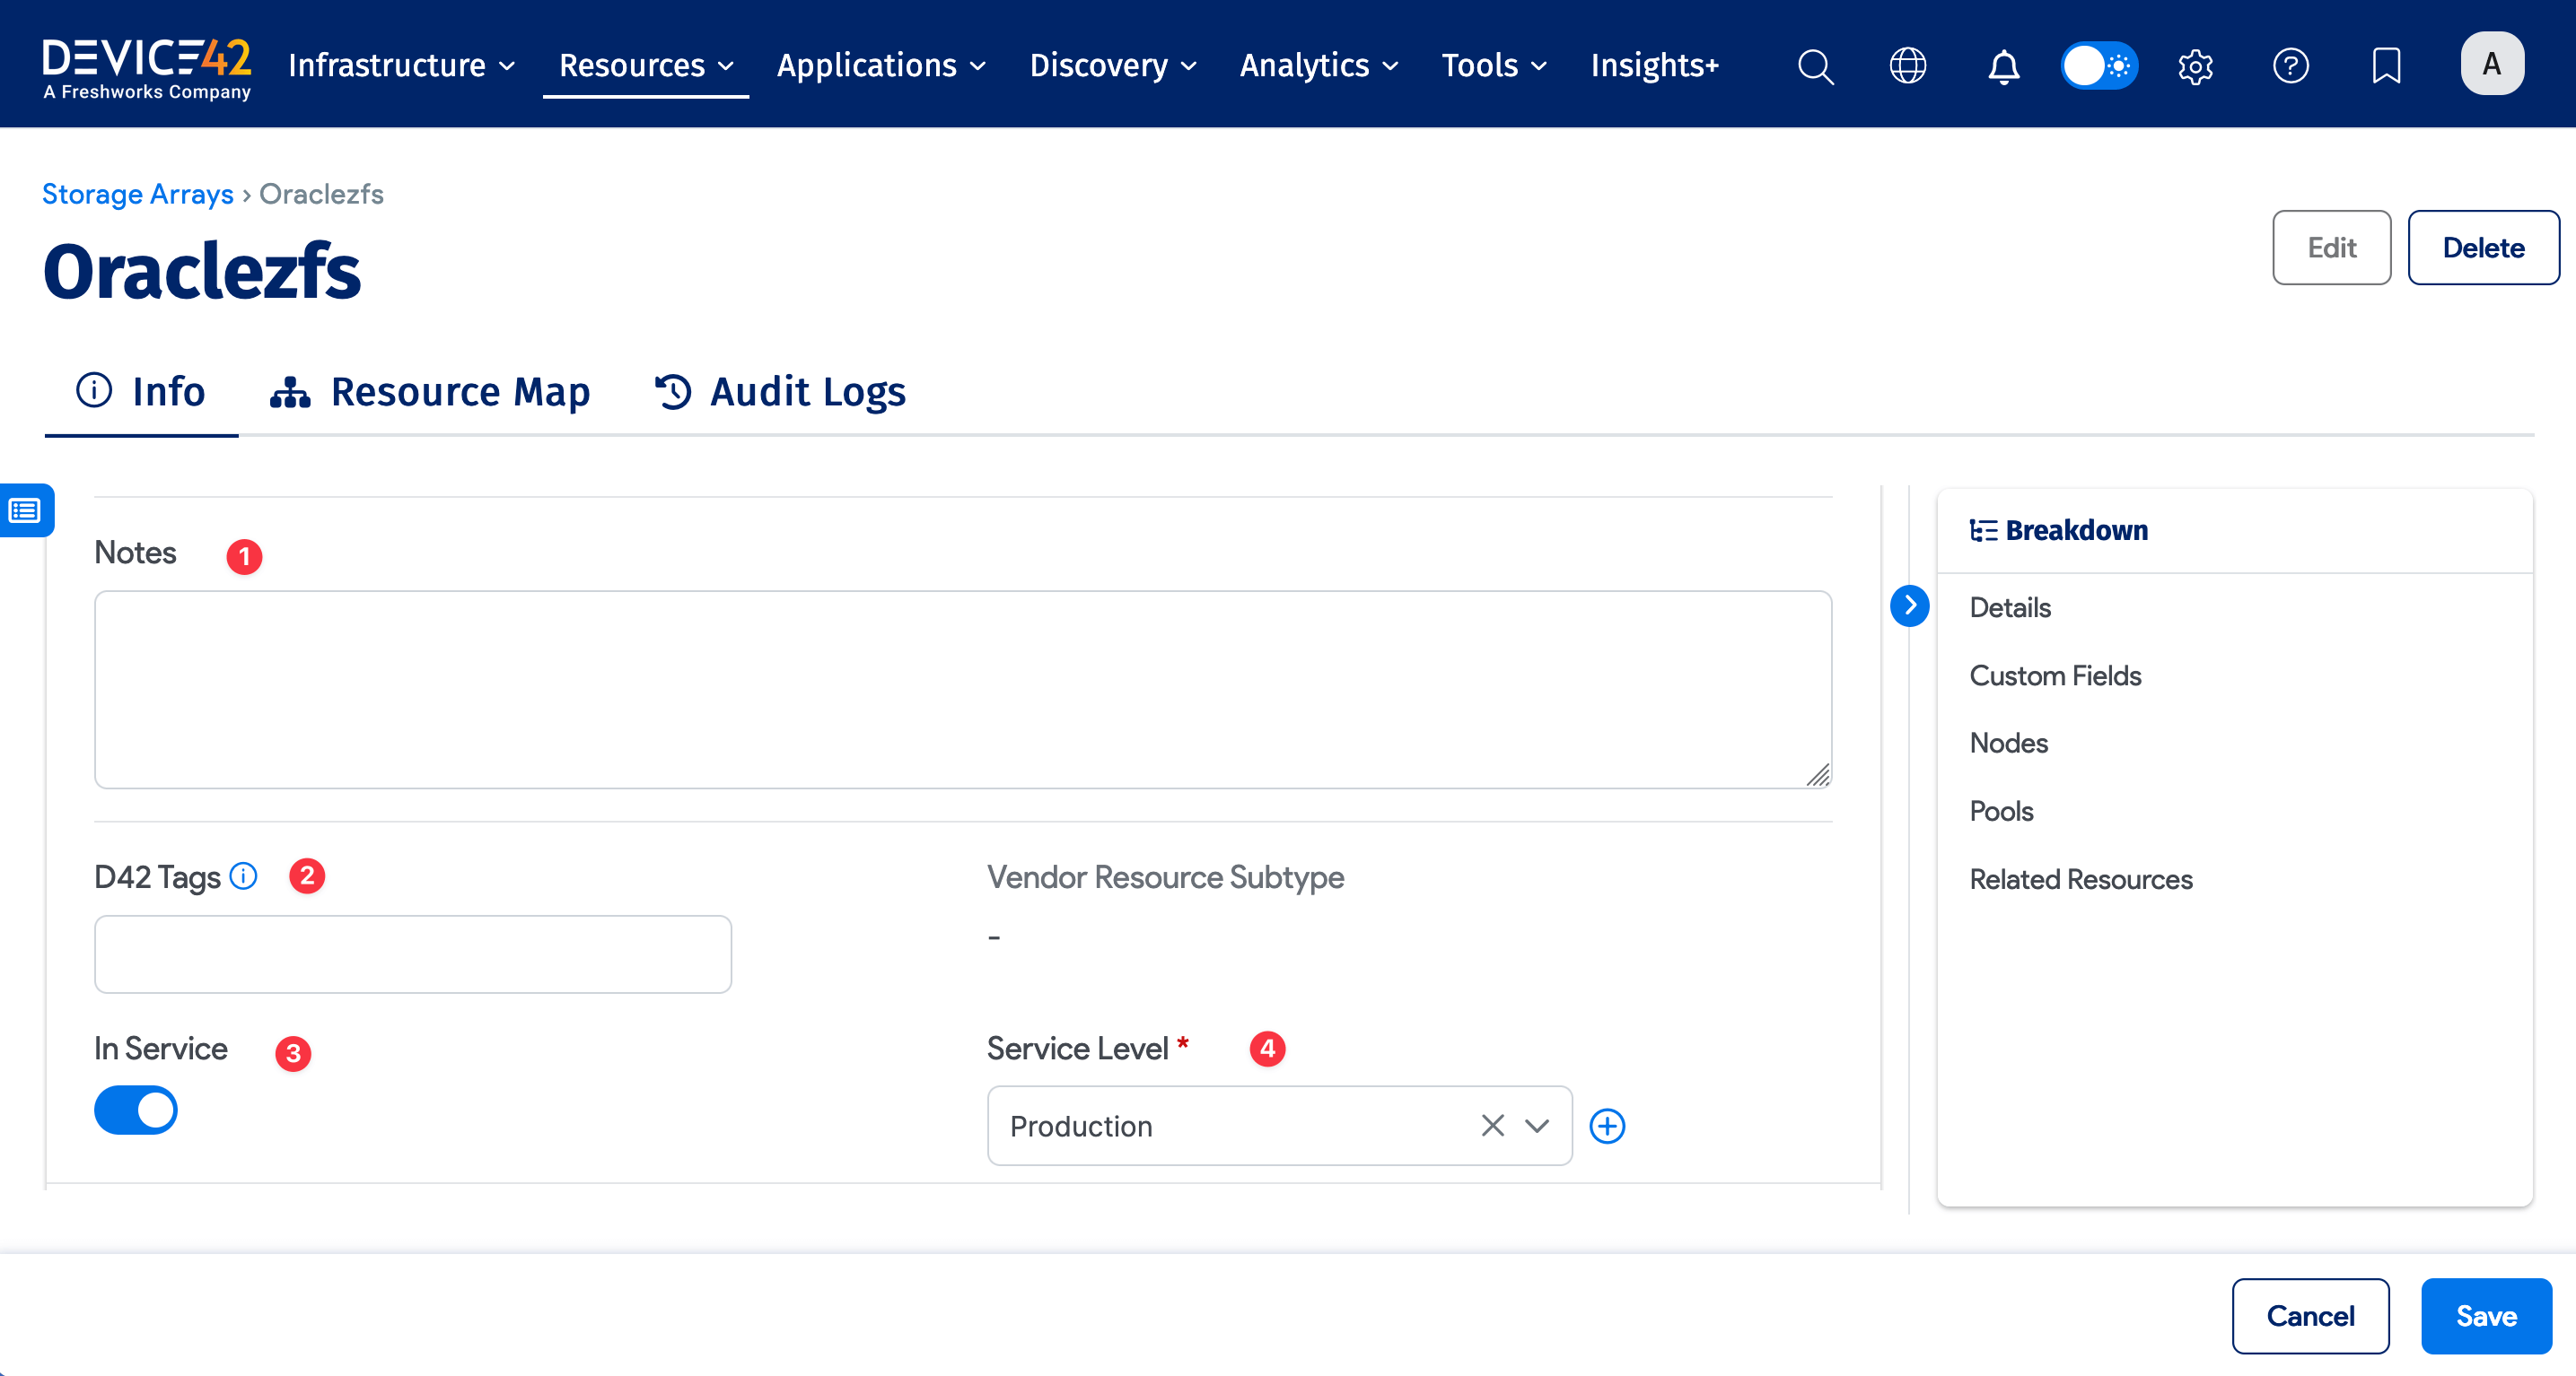The height and width of the screenshot is (1376, 2576).
Task: Add new service level with plus icon
Action: [x=1607, y=1126]
